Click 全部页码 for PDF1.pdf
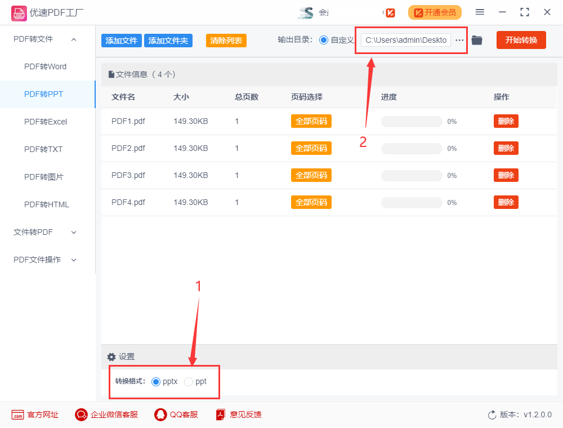The width and height of the screenshot is (563, 428). [x=311, y=122]
